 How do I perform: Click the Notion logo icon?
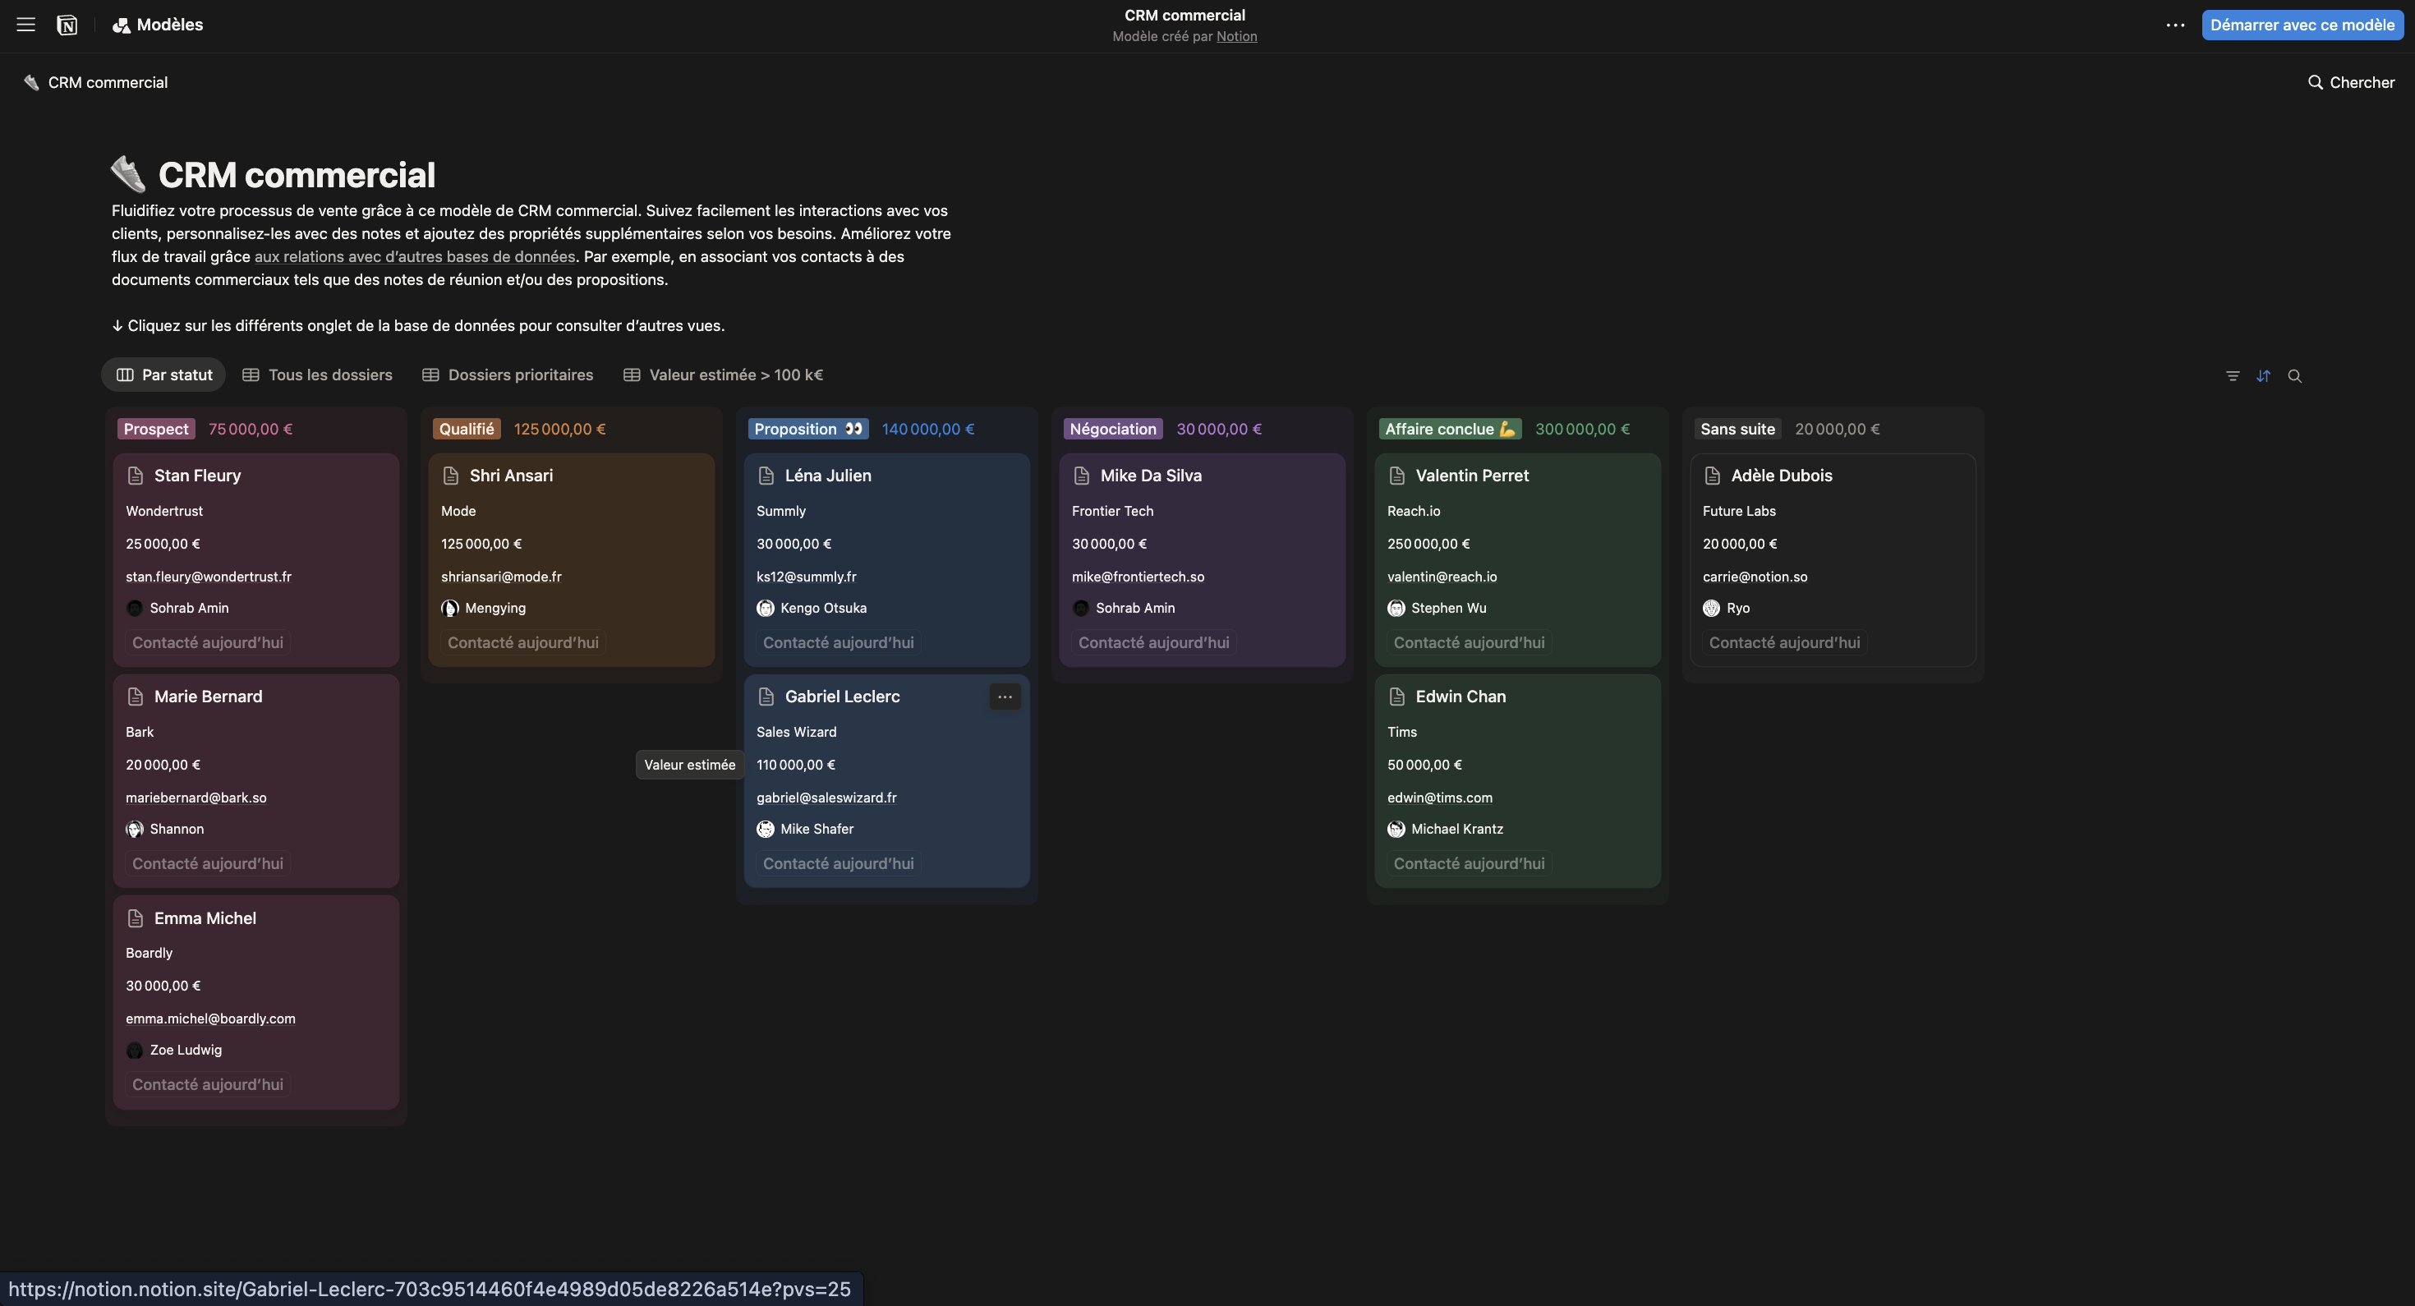click(67, 25)
